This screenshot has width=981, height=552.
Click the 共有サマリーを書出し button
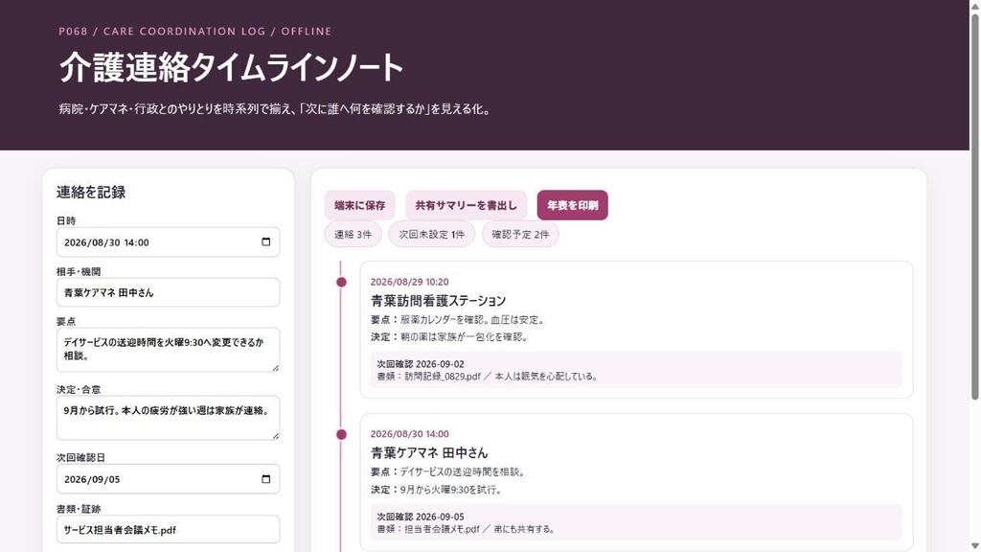click(467, 205)
